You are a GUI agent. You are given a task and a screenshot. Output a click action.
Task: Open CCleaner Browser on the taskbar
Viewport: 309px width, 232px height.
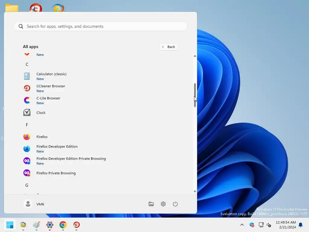[76, 225]
